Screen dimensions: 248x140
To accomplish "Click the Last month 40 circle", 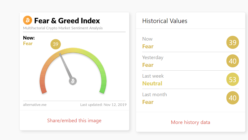I will [232, 98].
